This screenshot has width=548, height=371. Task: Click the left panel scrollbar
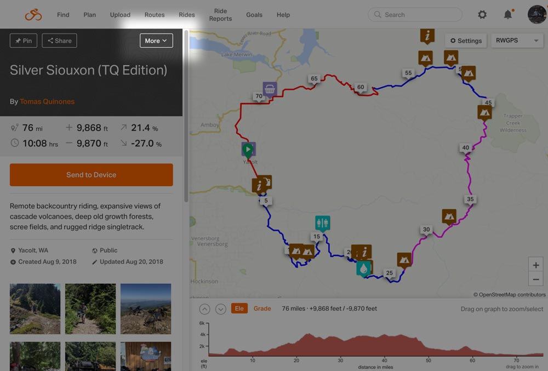click(186, 116)
